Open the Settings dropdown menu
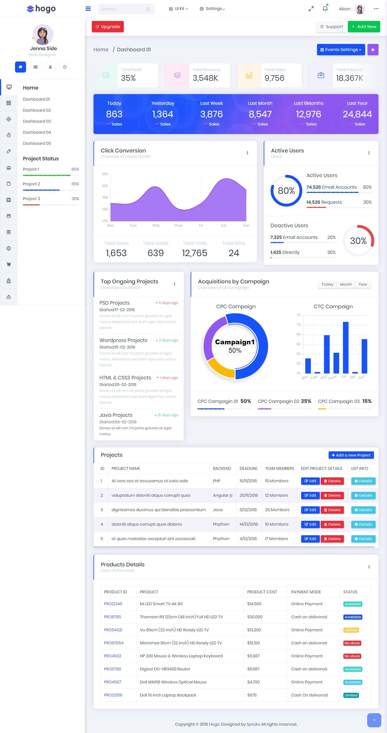This screenshot has height=733, width=387. pos(212,9)
